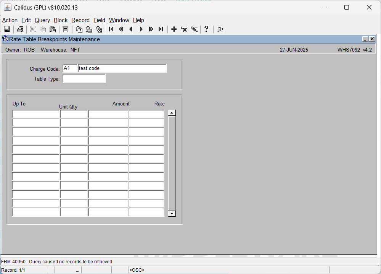Click the Exit form door icon
Image resolution: width=381 pixels, height=274 pixels.
220,29
